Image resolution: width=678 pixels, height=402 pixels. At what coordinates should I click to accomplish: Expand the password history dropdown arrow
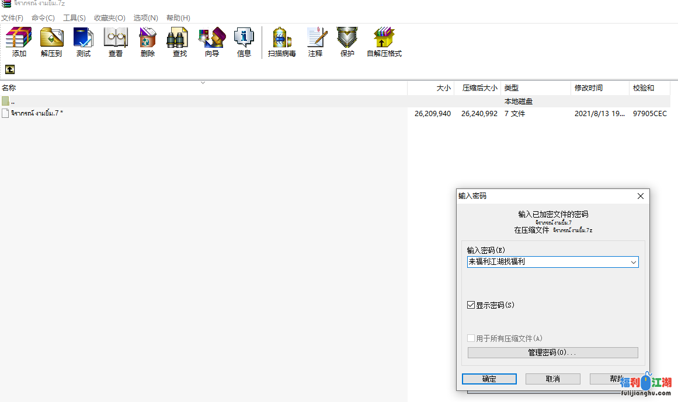633,263
